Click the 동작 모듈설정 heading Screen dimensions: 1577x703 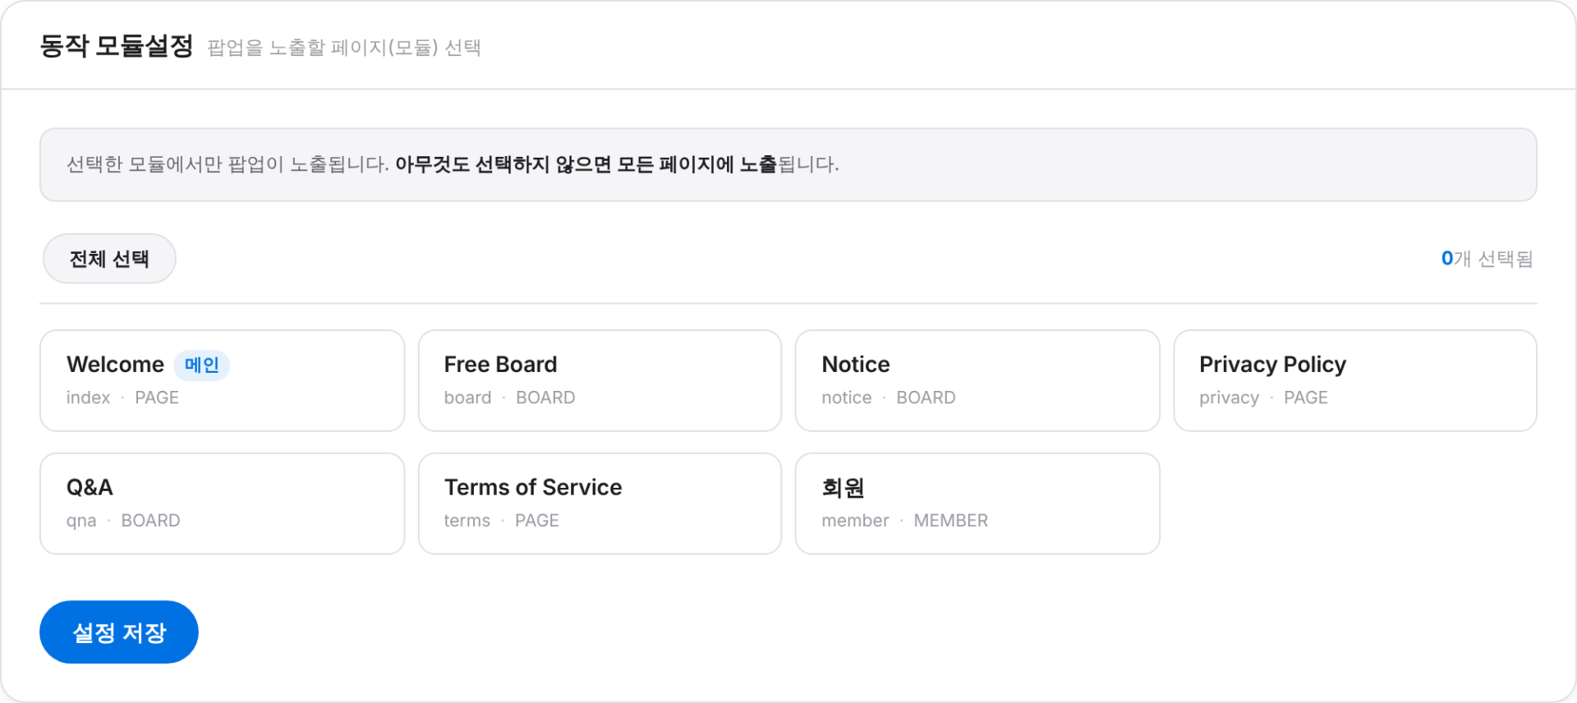pyautogui.click(x=117, y=46)
